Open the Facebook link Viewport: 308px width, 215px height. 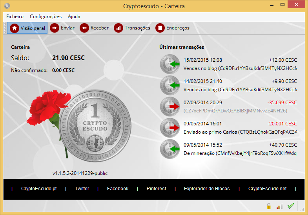point(118,189)
